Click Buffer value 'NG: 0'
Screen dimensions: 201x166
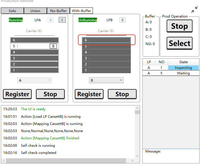click(150, 44)
